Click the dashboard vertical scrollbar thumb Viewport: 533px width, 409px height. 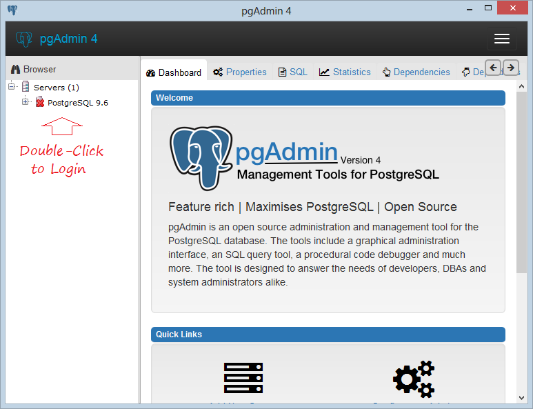coord(521,182)
